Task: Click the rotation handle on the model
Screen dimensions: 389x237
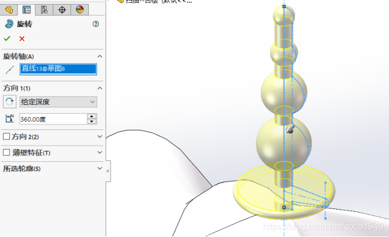Action: click(x=290, y=129)
